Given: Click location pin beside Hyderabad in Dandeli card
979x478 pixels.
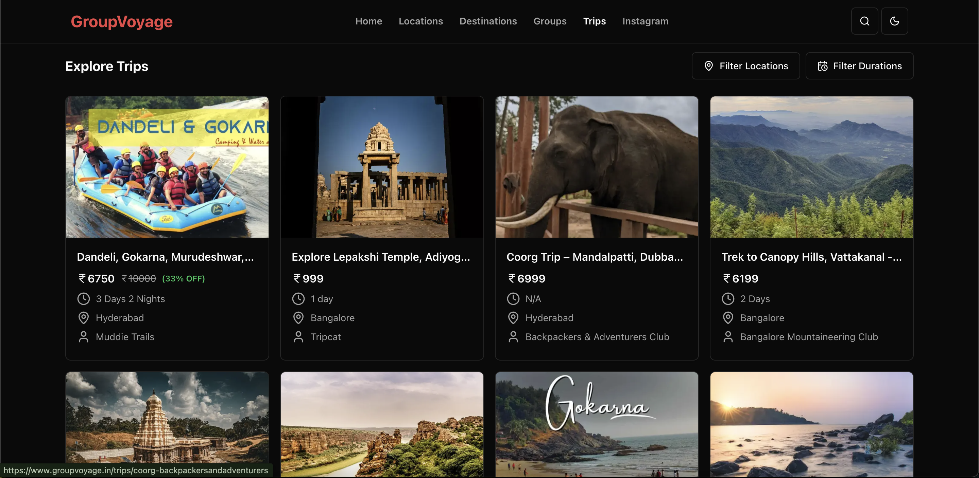Looking at the screenshot, I should click(83, 318).
